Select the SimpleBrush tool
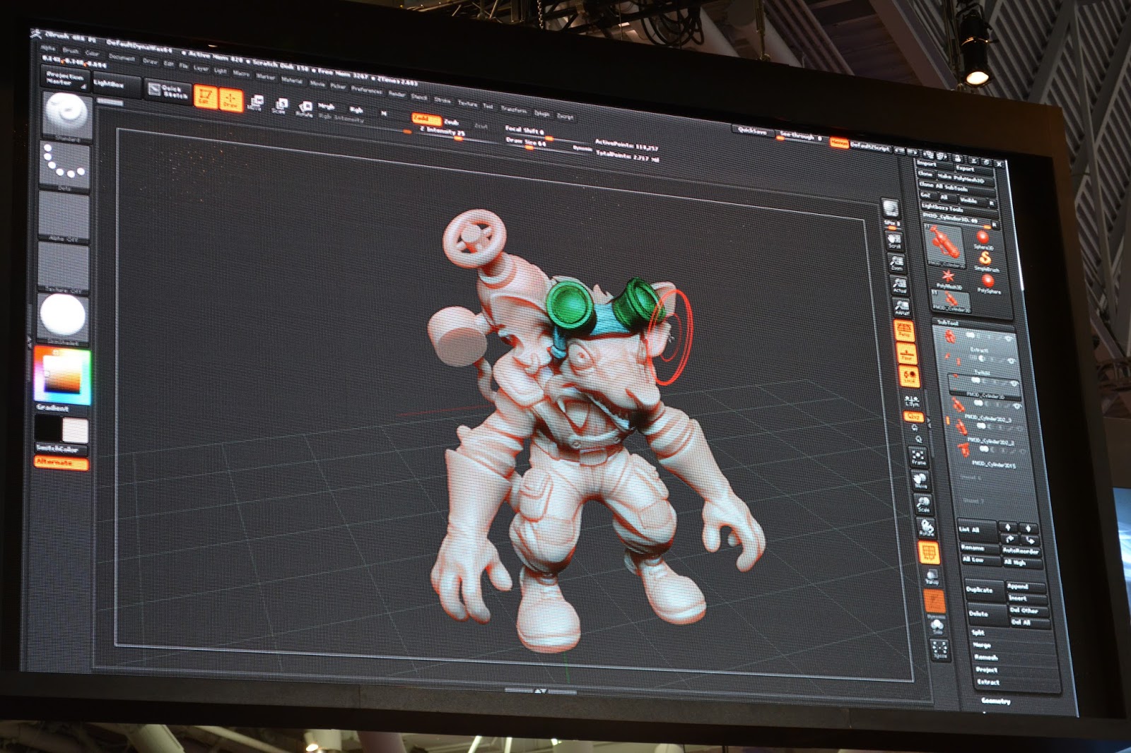Image resolution: width=1131 pixels, height=753 pixels. pyautogui.click(x=985, y=261)
